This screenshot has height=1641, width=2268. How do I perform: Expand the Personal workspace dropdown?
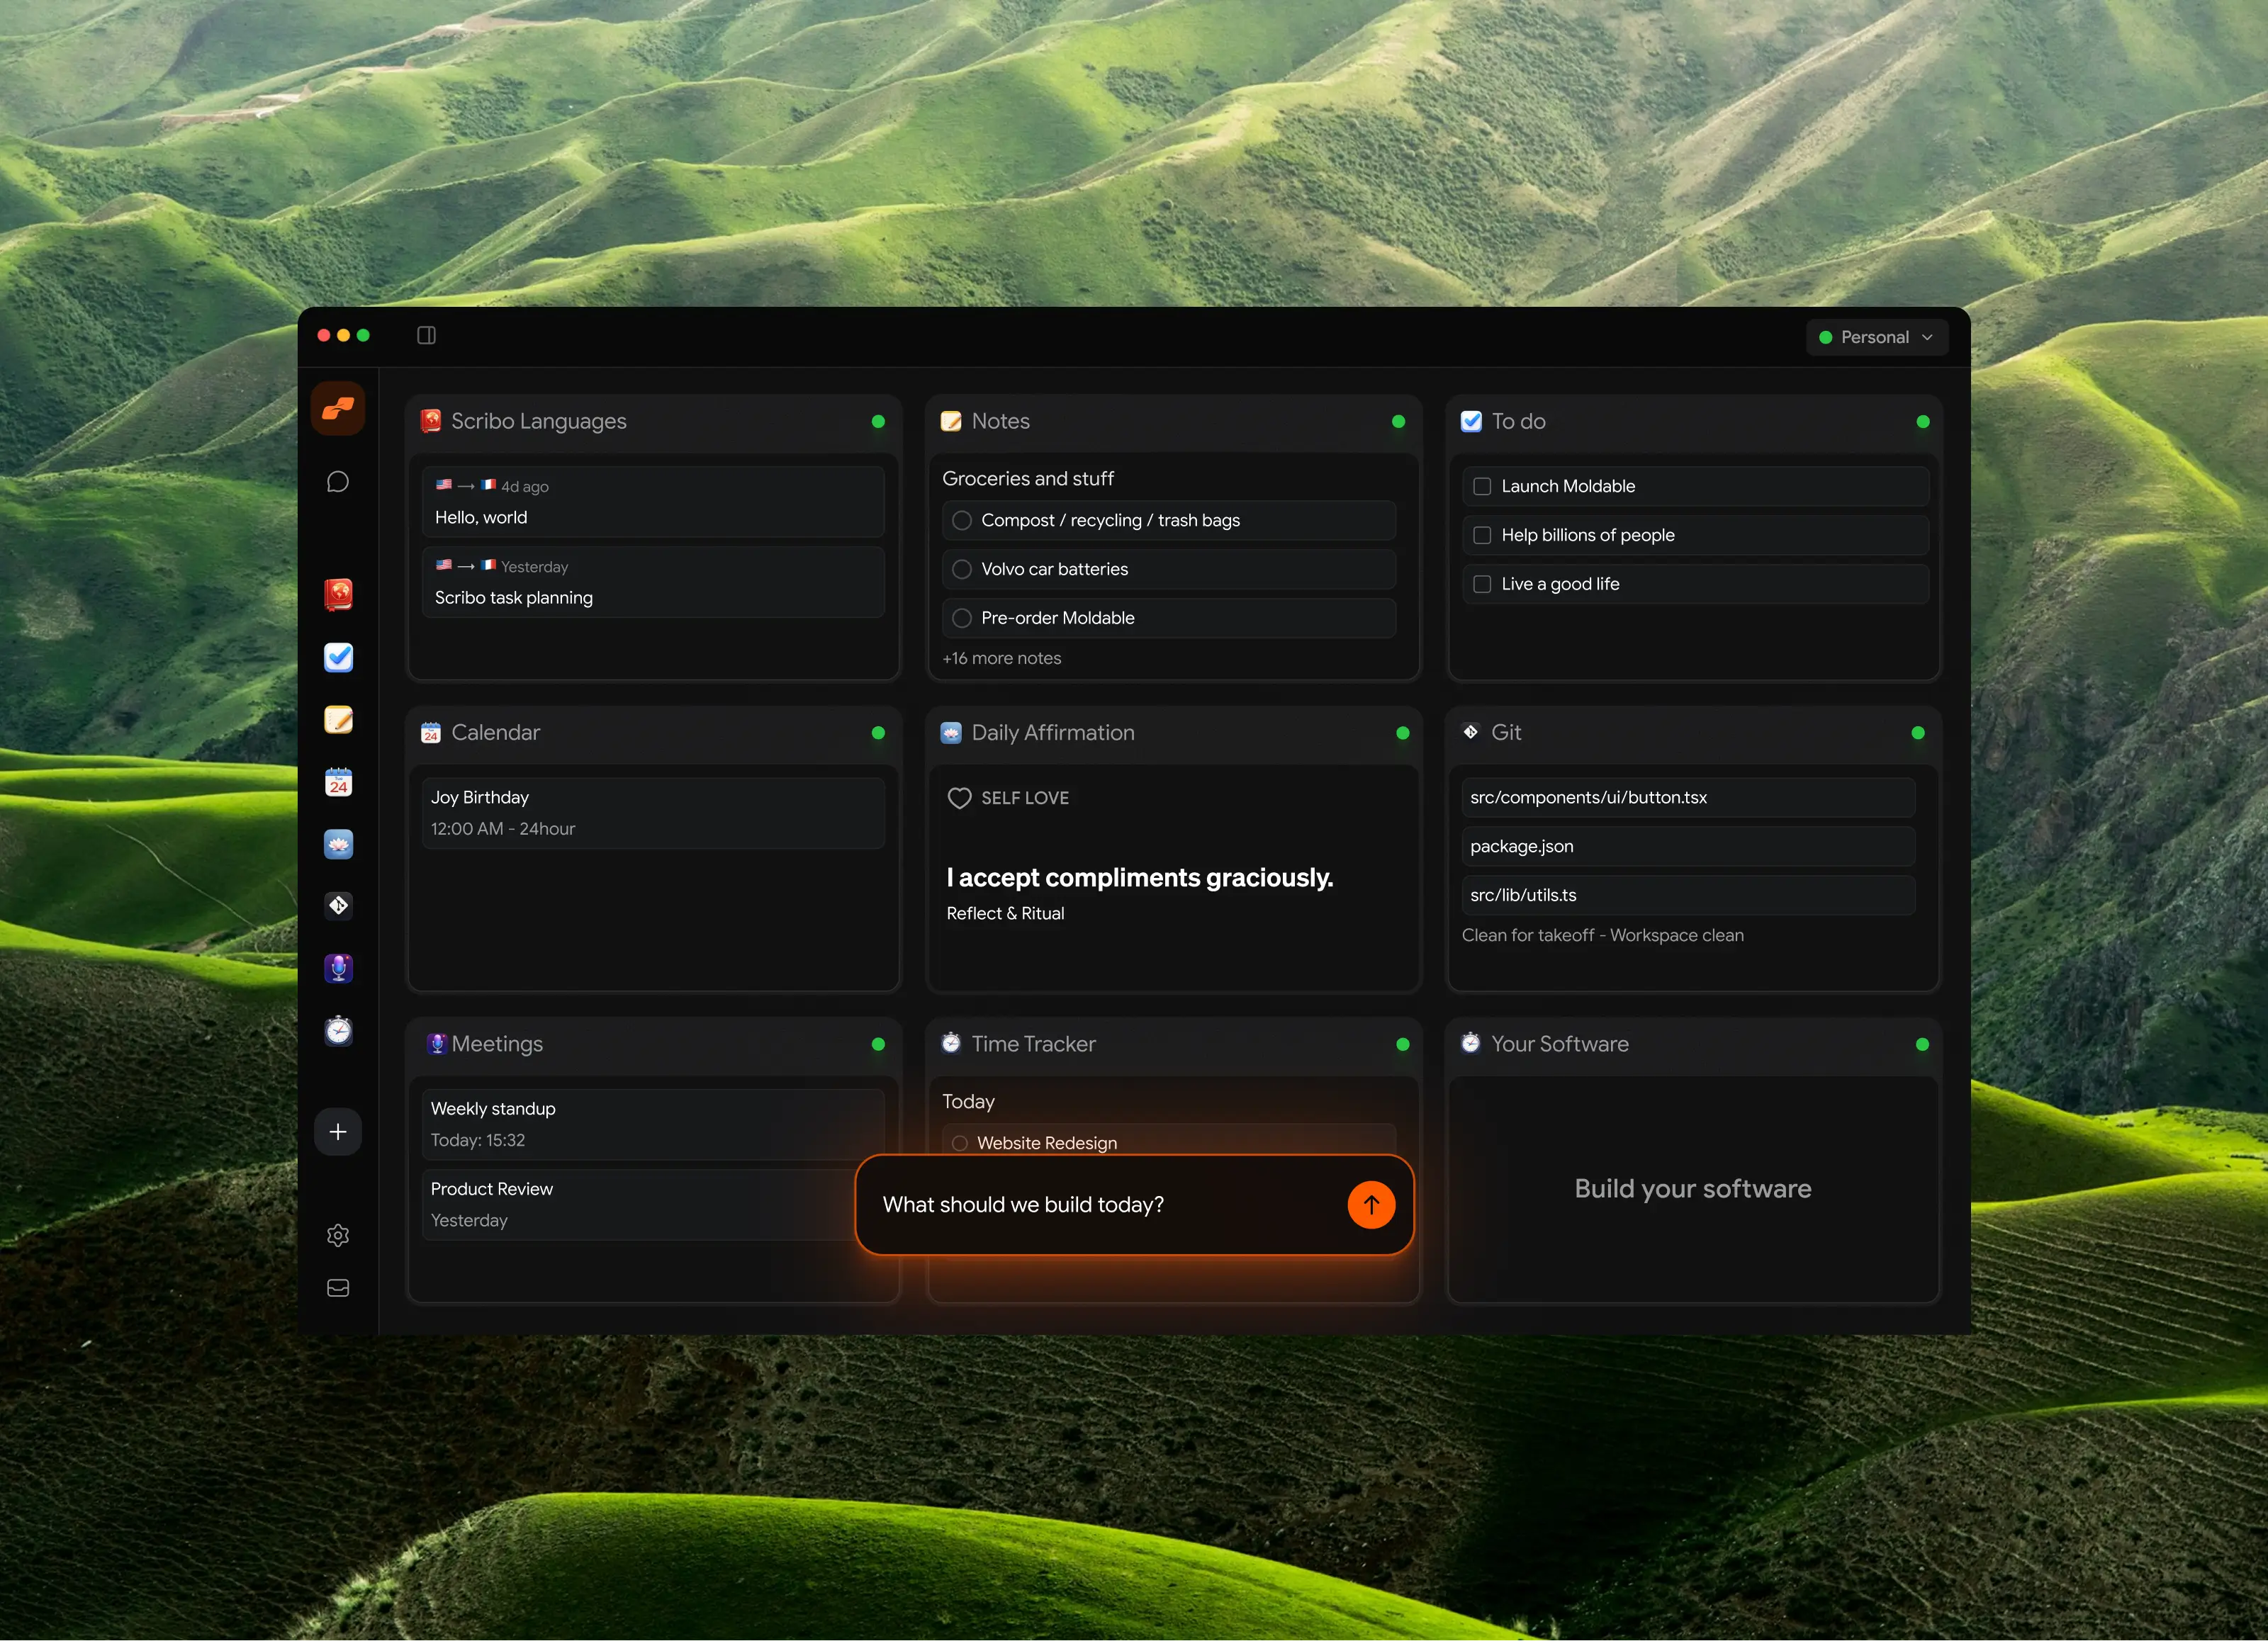coord(1876,337)
